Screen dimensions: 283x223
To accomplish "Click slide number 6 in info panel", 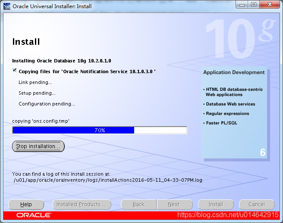I will (x=263, y=152).
